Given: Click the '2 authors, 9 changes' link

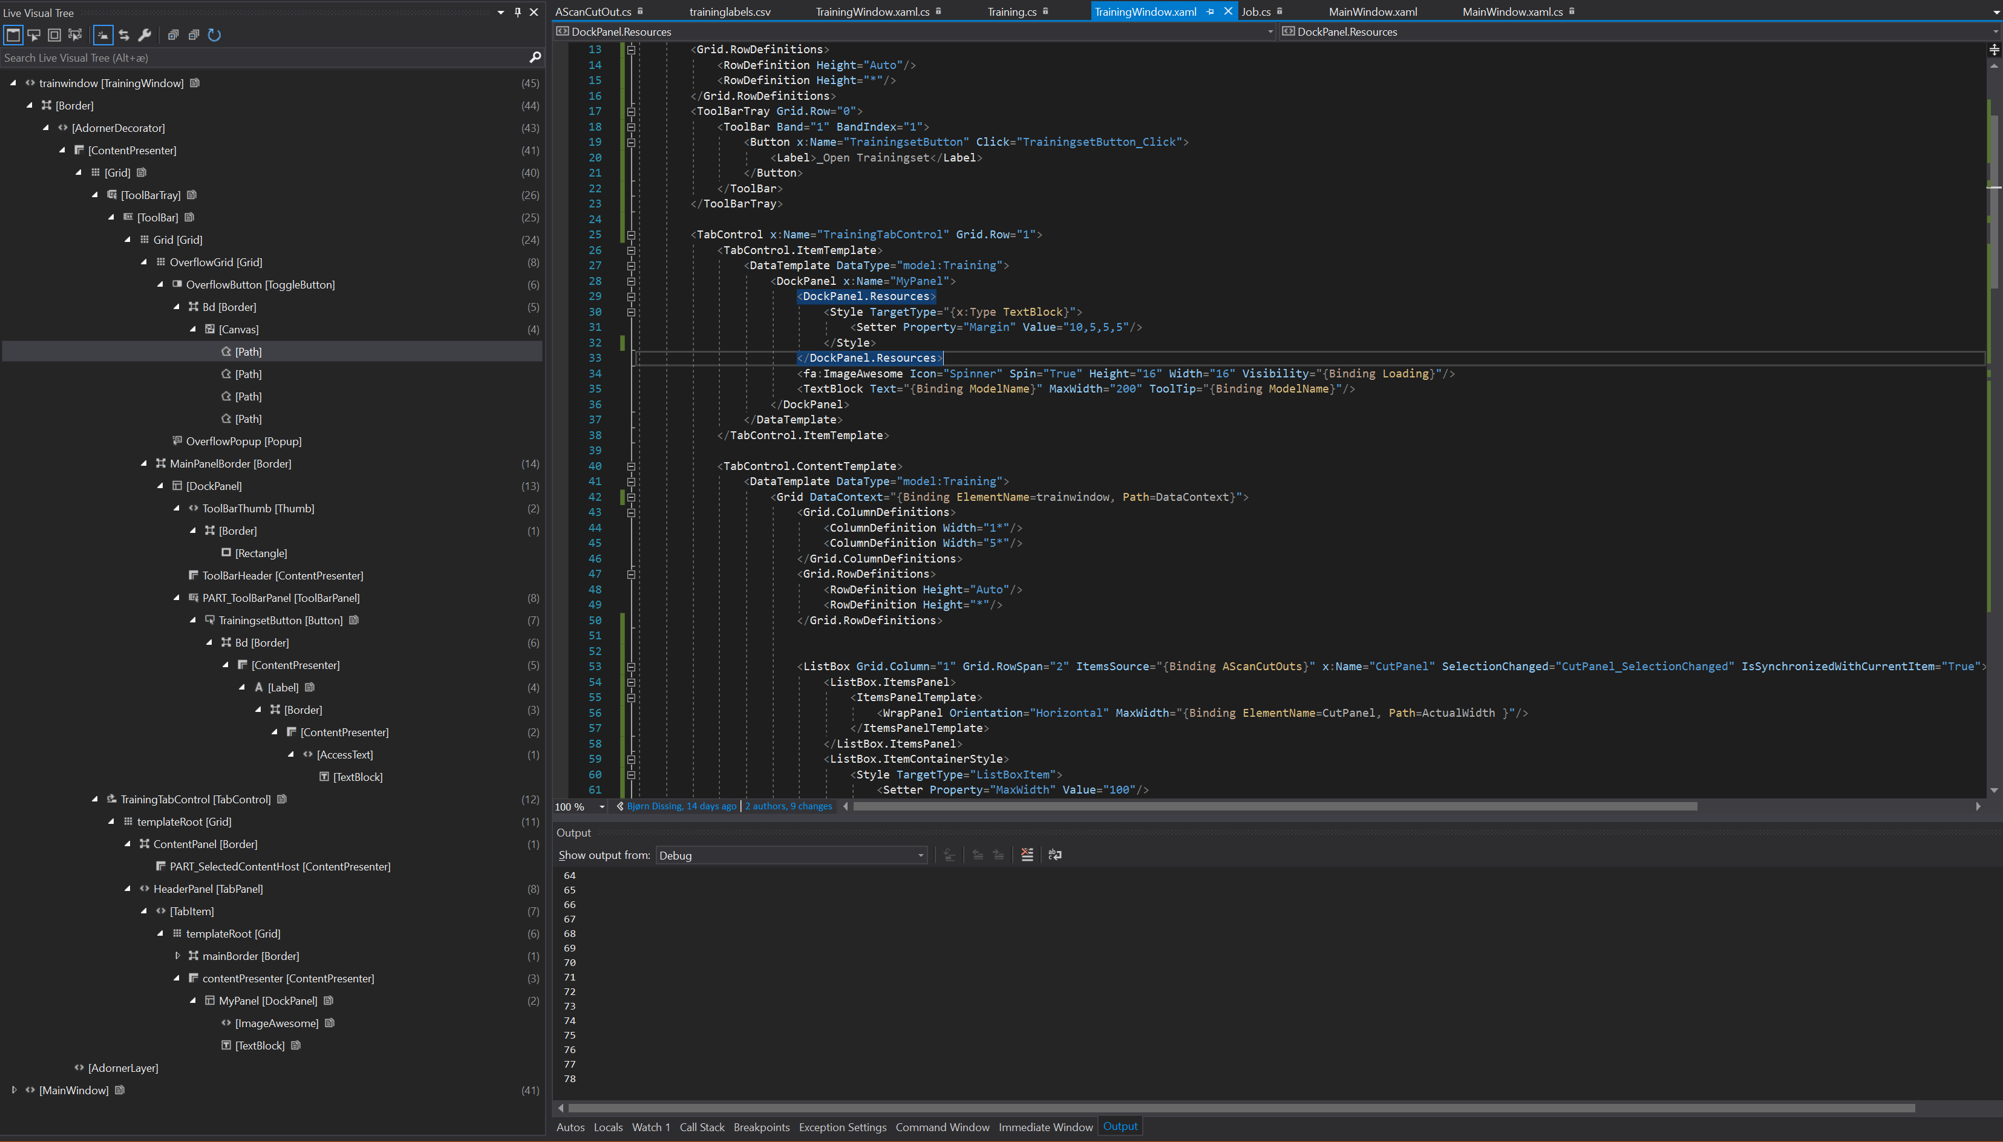Looking at the screenshot, I should point(788,806).
